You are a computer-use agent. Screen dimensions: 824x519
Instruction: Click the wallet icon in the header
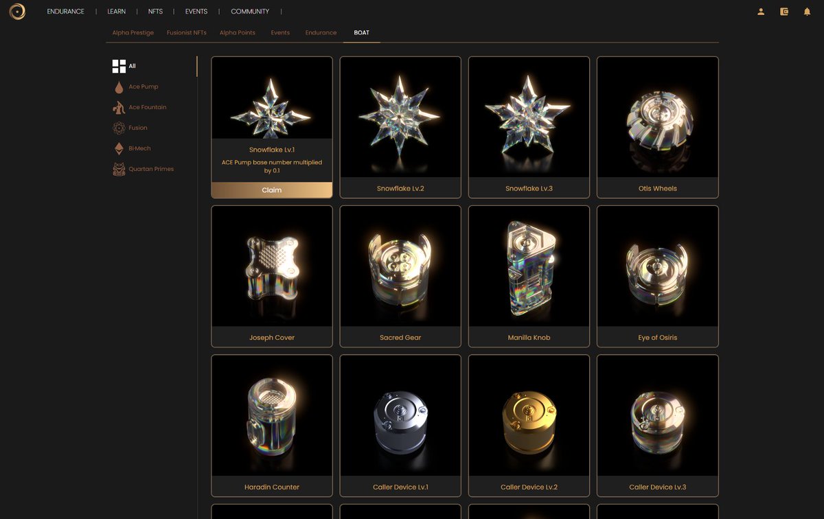(x=783, y=11)
